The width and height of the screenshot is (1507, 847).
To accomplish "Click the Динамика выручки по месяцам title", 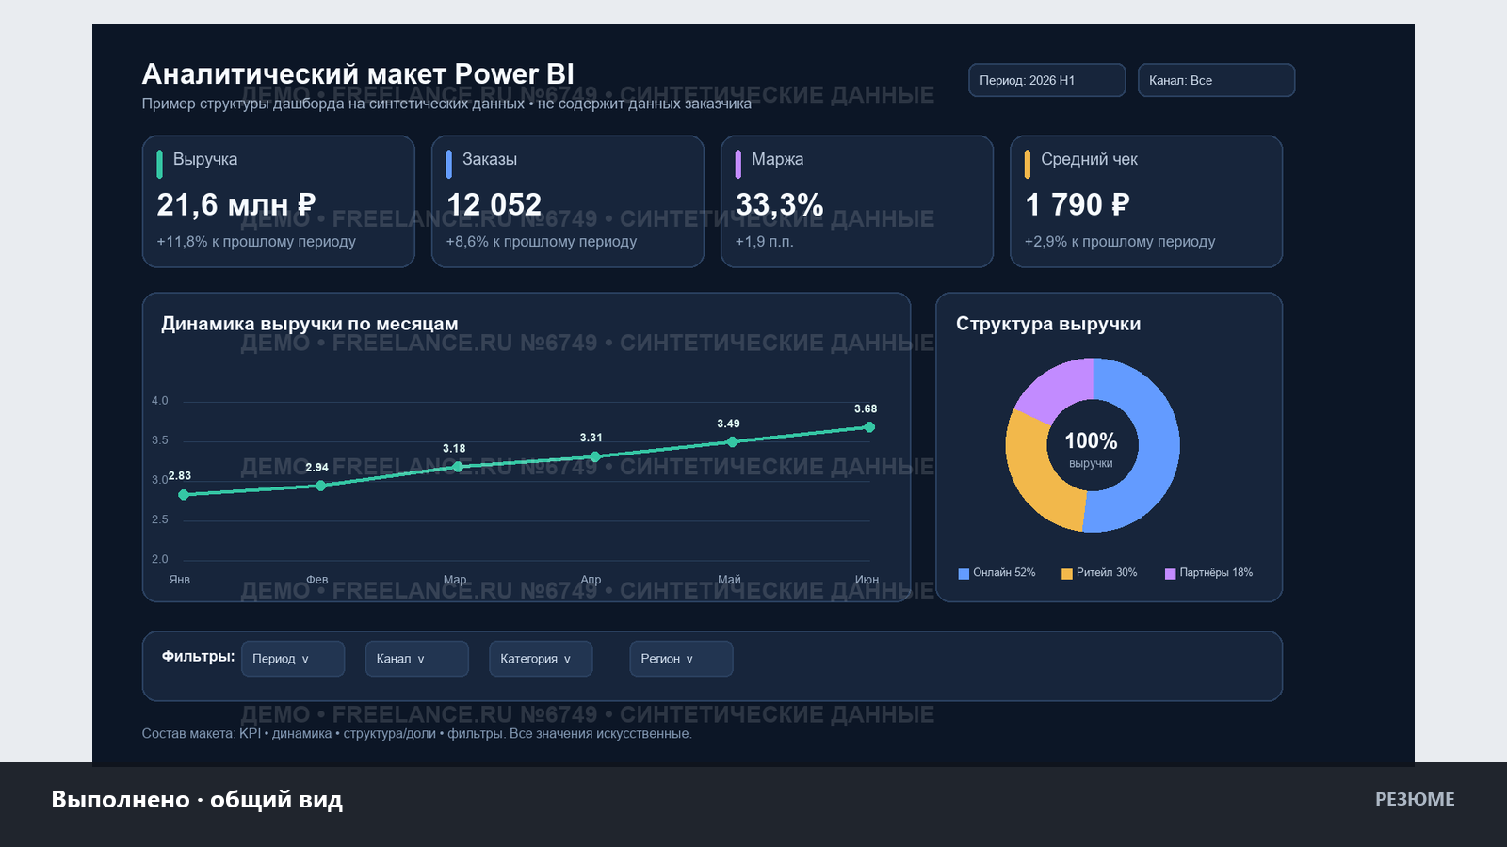I will pos(310,324).
